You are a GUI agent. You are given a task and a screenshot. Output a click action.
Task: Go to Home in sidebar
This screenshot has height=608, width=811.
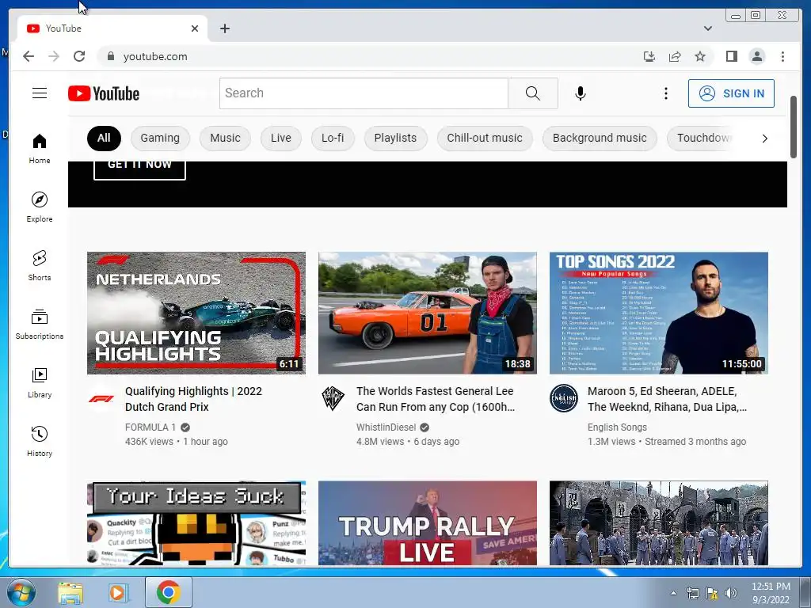point(40,149)
